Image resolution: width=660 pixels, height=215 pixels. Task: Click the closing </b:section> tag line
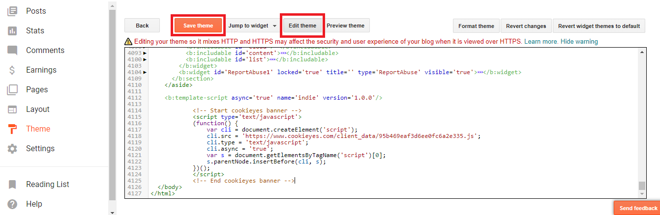coord(192,79)
